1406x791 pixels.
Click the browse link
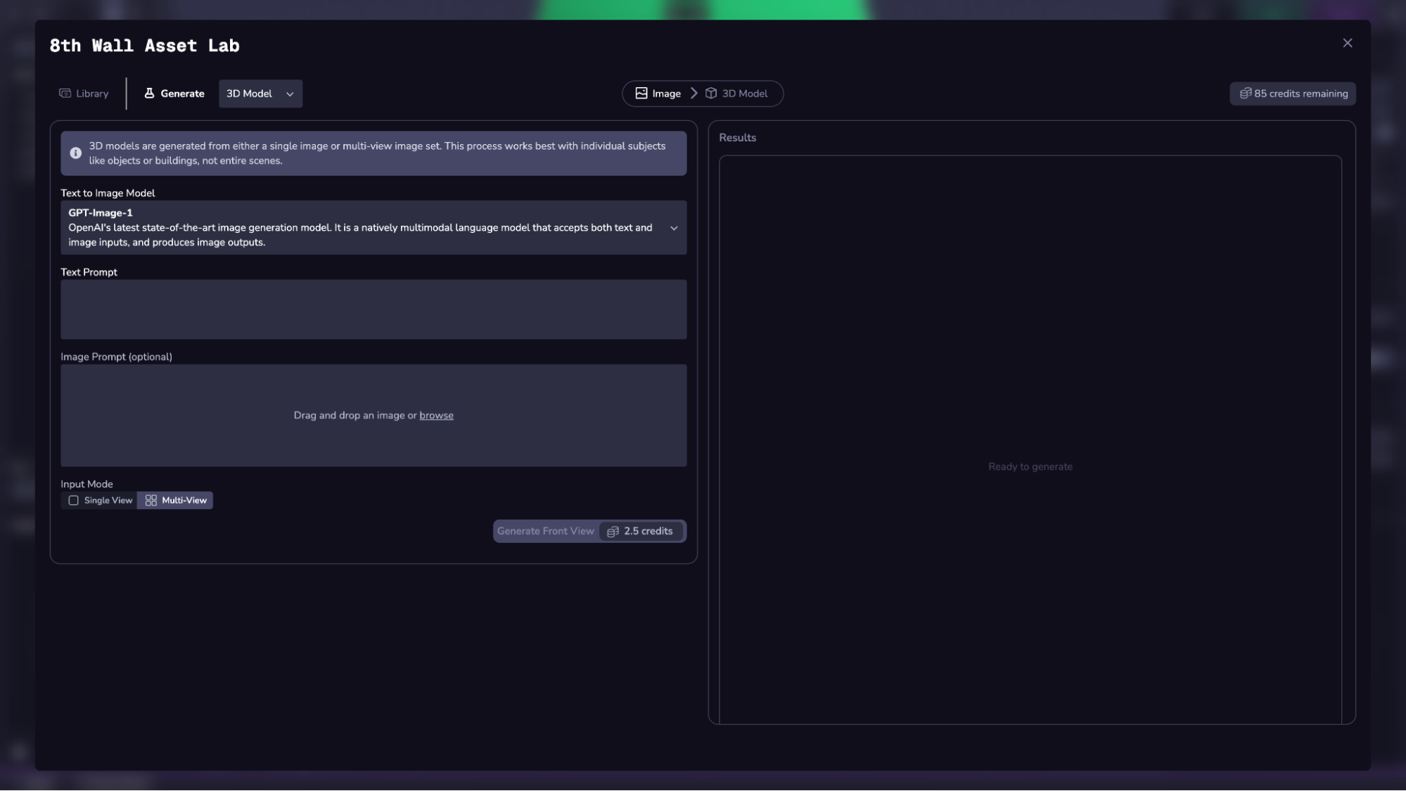coord(436,416)
